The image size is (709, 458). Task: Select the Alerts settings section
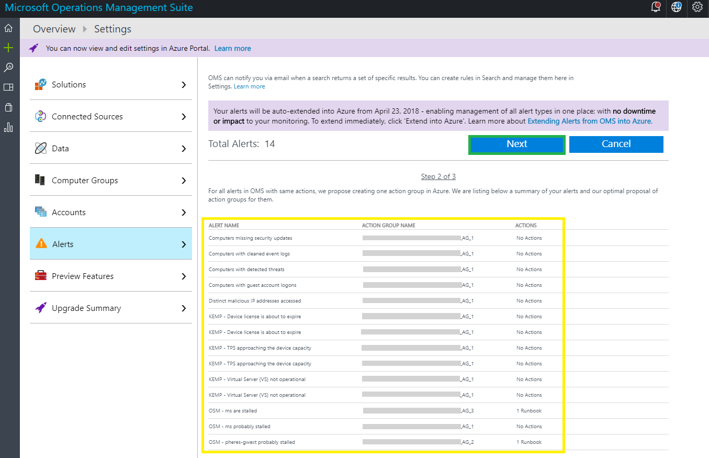coord(111,244)
